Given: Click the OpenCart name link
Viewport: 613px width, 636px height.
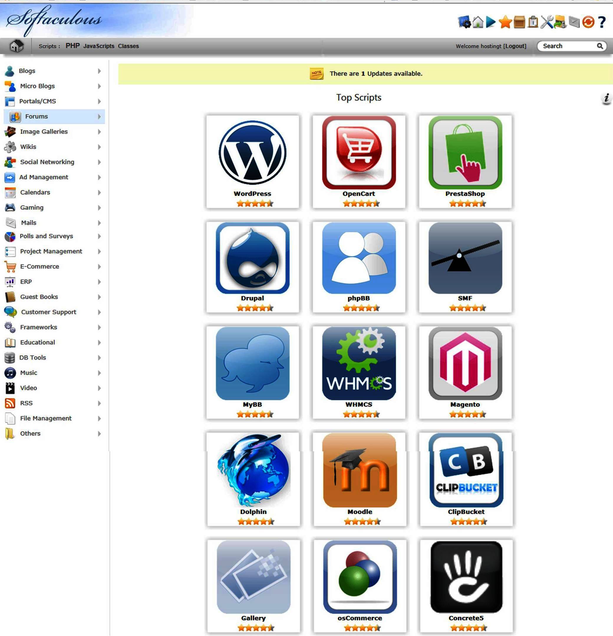Looking at the screenshot, I should pyautogui.click(x=358, y=194).
